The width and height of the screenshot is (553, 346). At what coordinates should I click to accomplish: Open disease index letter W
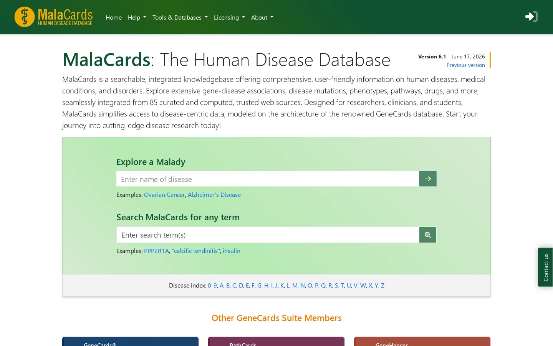[363, 285]
